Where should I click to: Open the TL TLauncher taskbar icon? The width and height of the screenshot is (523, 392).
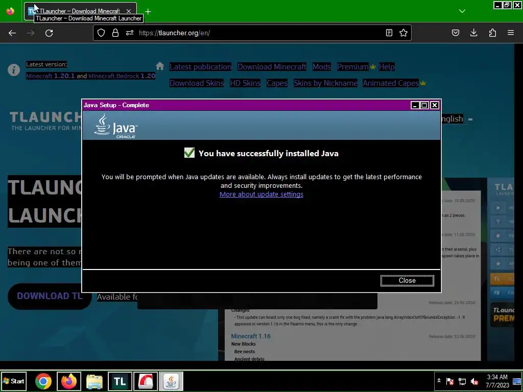pos(120,381)
